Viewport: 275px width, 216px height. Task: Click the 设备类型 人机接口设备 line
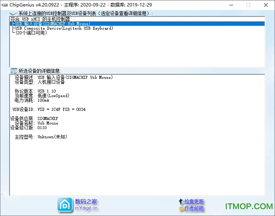click(40, 82)
